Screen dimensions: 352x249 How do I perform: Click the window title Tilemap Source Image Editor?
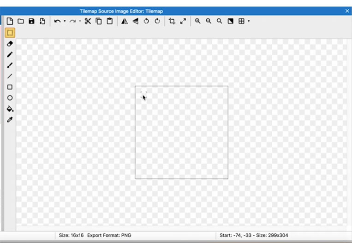pos(121,11)
